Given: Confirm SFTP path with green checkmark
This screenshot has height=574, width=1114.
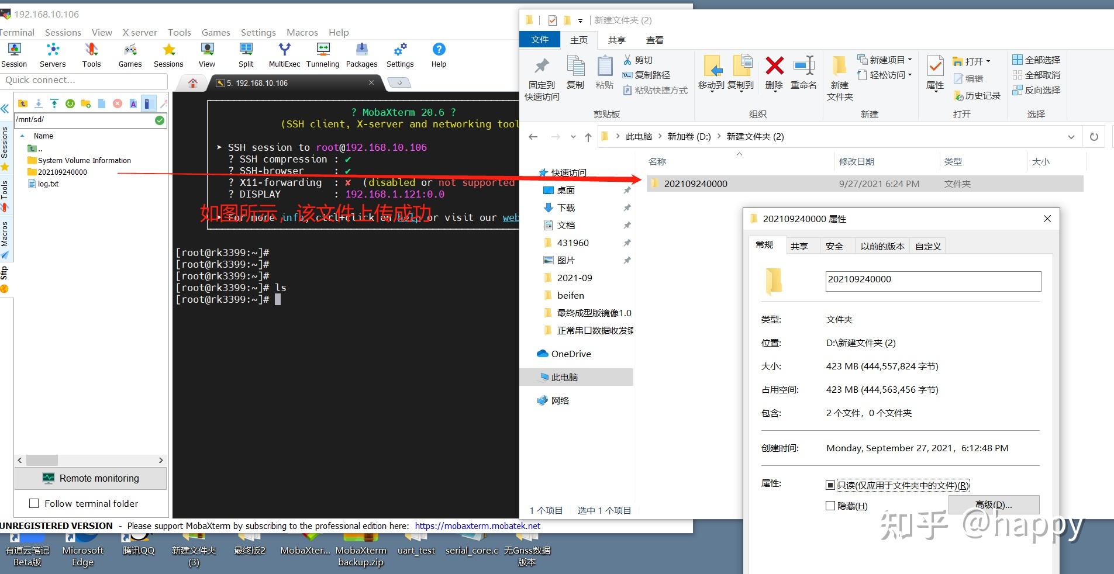Looking at the screenshot, I should pyautogui.click(x=160, y=120).
